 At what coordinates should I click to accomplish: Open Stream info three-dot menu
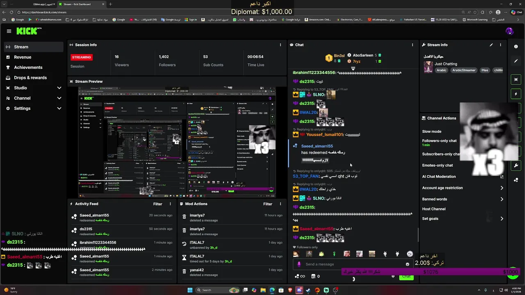click(x=500, y=45)
